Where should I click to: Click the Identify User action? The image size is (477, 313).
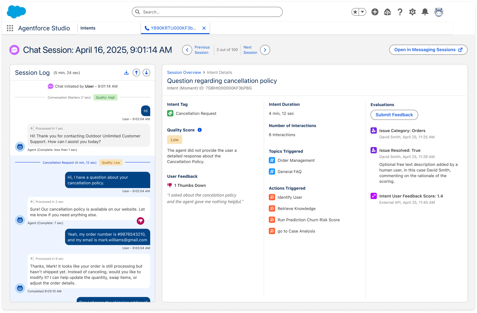290,197
